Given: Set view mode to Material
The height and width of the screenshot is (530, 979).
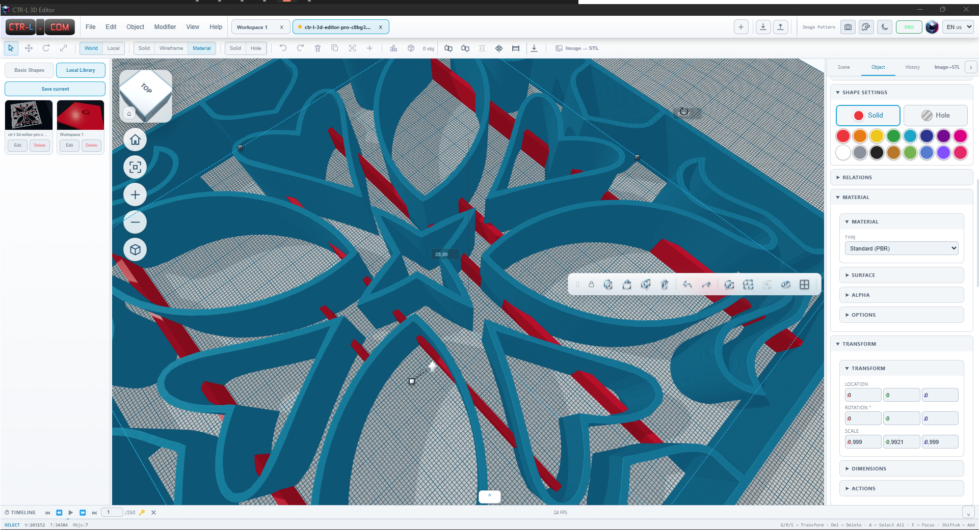Looking at the screenshot, I should [202, 48].
